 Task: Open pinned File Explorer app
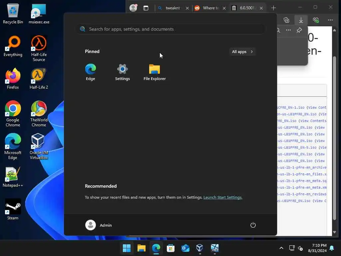[155, 72]
